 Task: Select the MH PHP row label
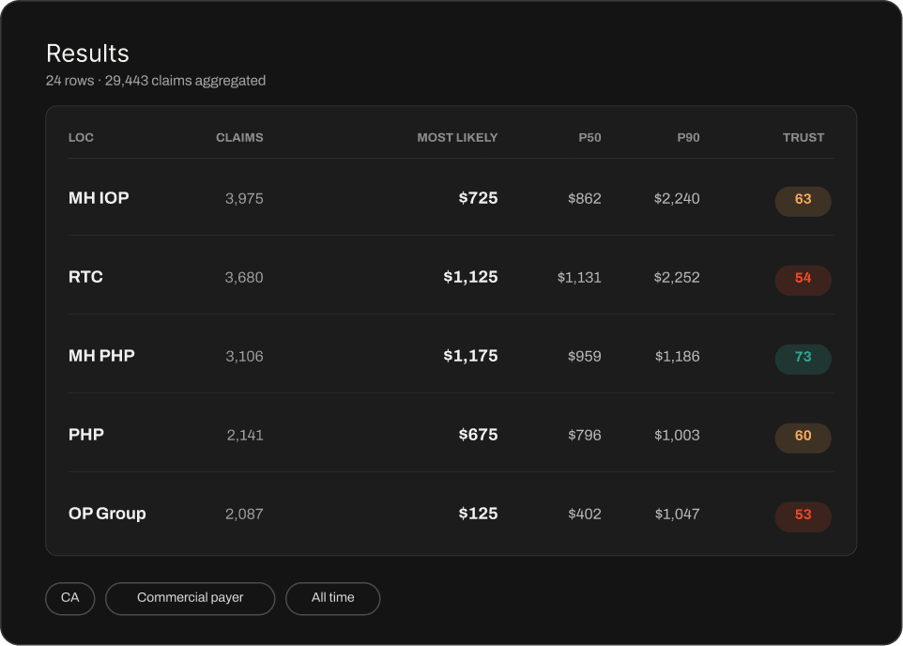click(x=101, y=356)
